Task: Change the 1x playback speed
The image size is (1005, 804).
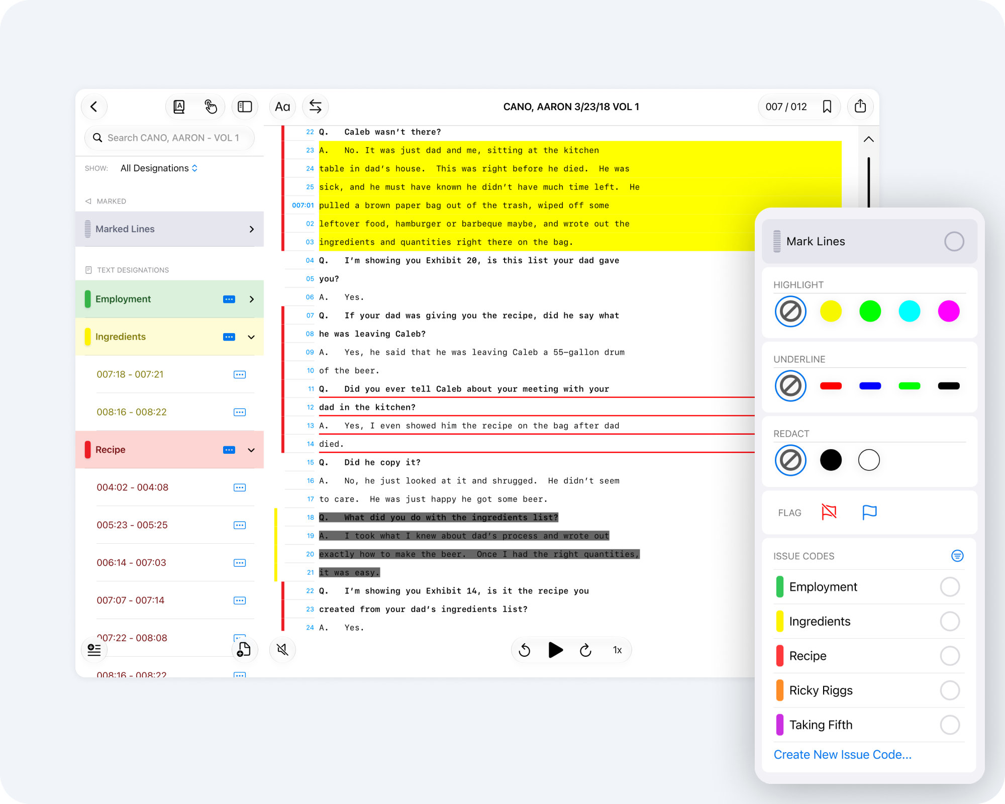Action: [618, 650]
